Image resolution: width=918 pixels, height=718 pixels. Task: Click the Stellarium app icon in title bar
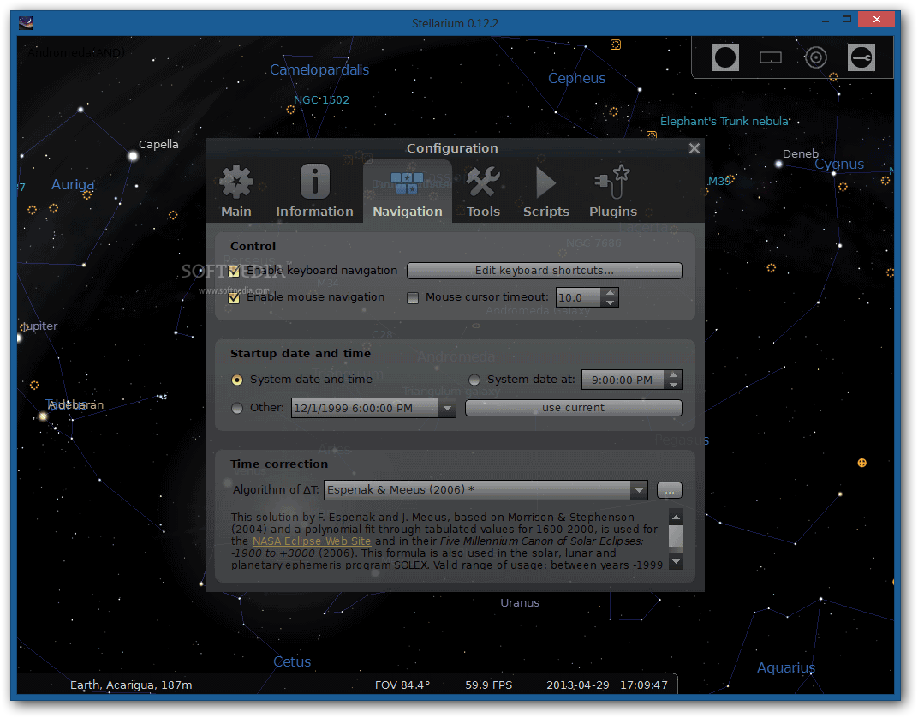point(25,23)
